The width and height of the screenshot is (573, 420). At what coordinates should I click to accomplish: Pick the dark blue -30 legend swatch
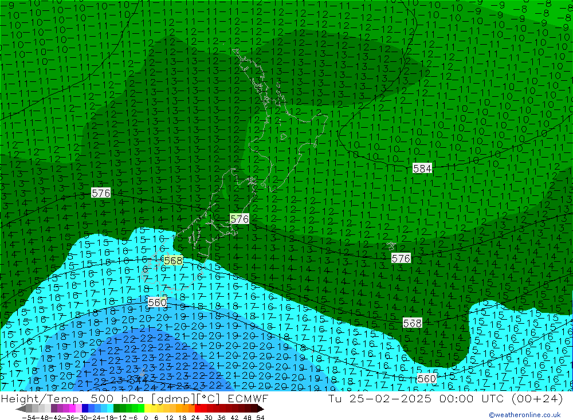(85, 409)
